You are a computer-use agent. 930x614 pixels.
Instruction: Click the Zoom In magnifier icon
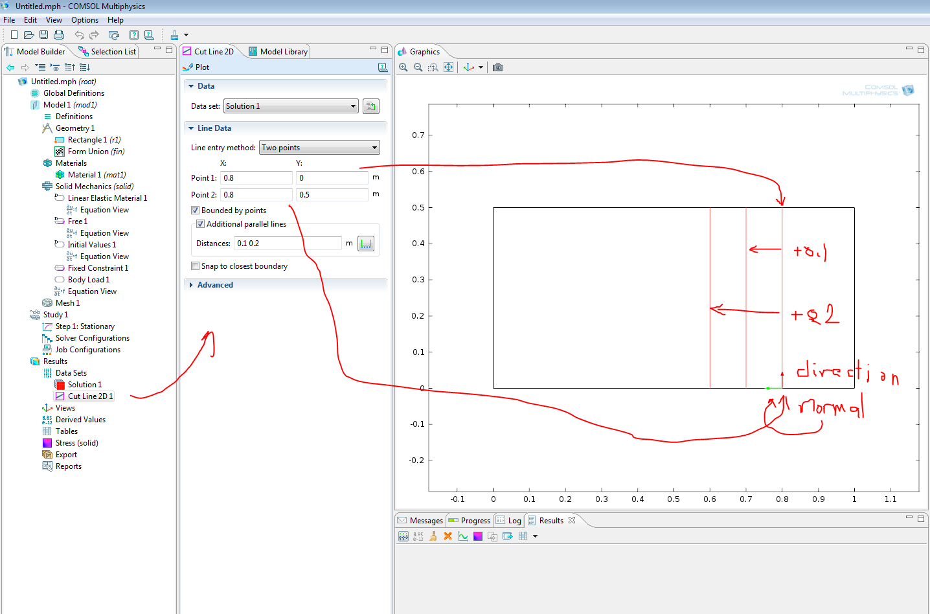pyautogui.click(x=403, y=67)
